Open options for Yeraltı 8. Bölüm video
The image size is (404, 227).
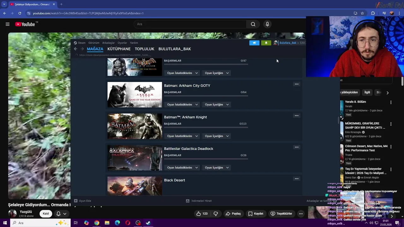coord(391,102)
